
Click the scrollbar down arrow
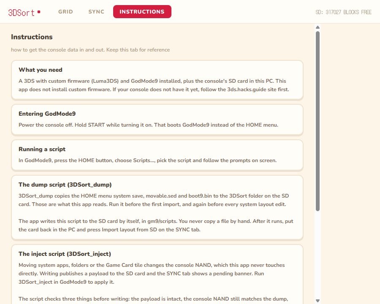point(318,301)
